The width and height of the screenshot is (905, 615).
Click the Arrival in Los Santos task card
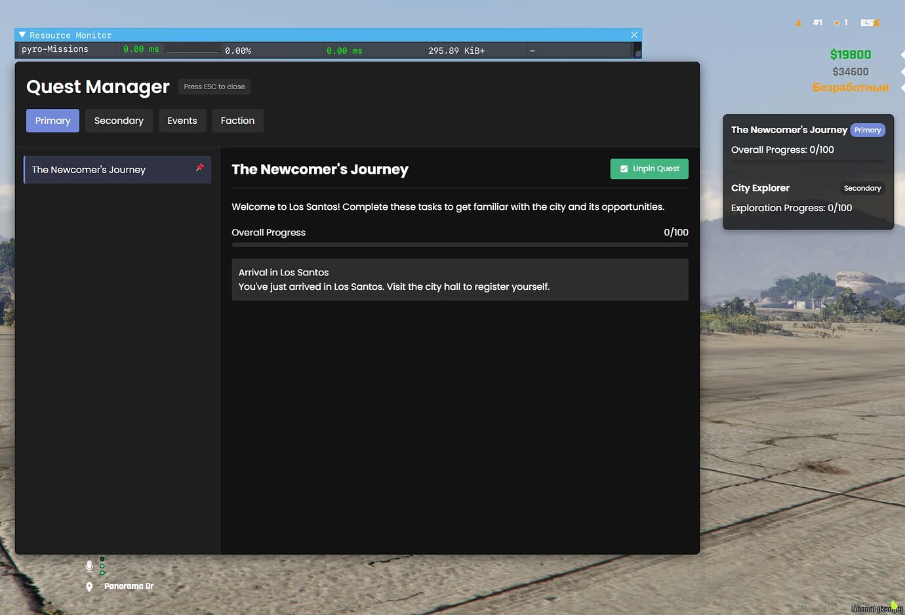460,279
